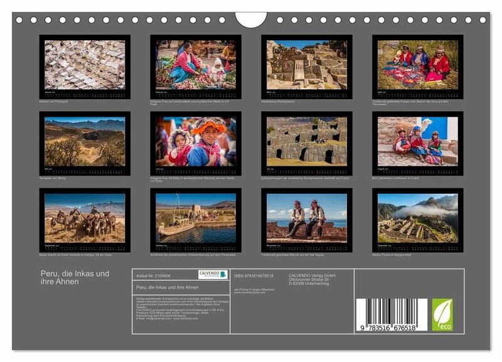Open the September donkeys thumbnail

85,218
